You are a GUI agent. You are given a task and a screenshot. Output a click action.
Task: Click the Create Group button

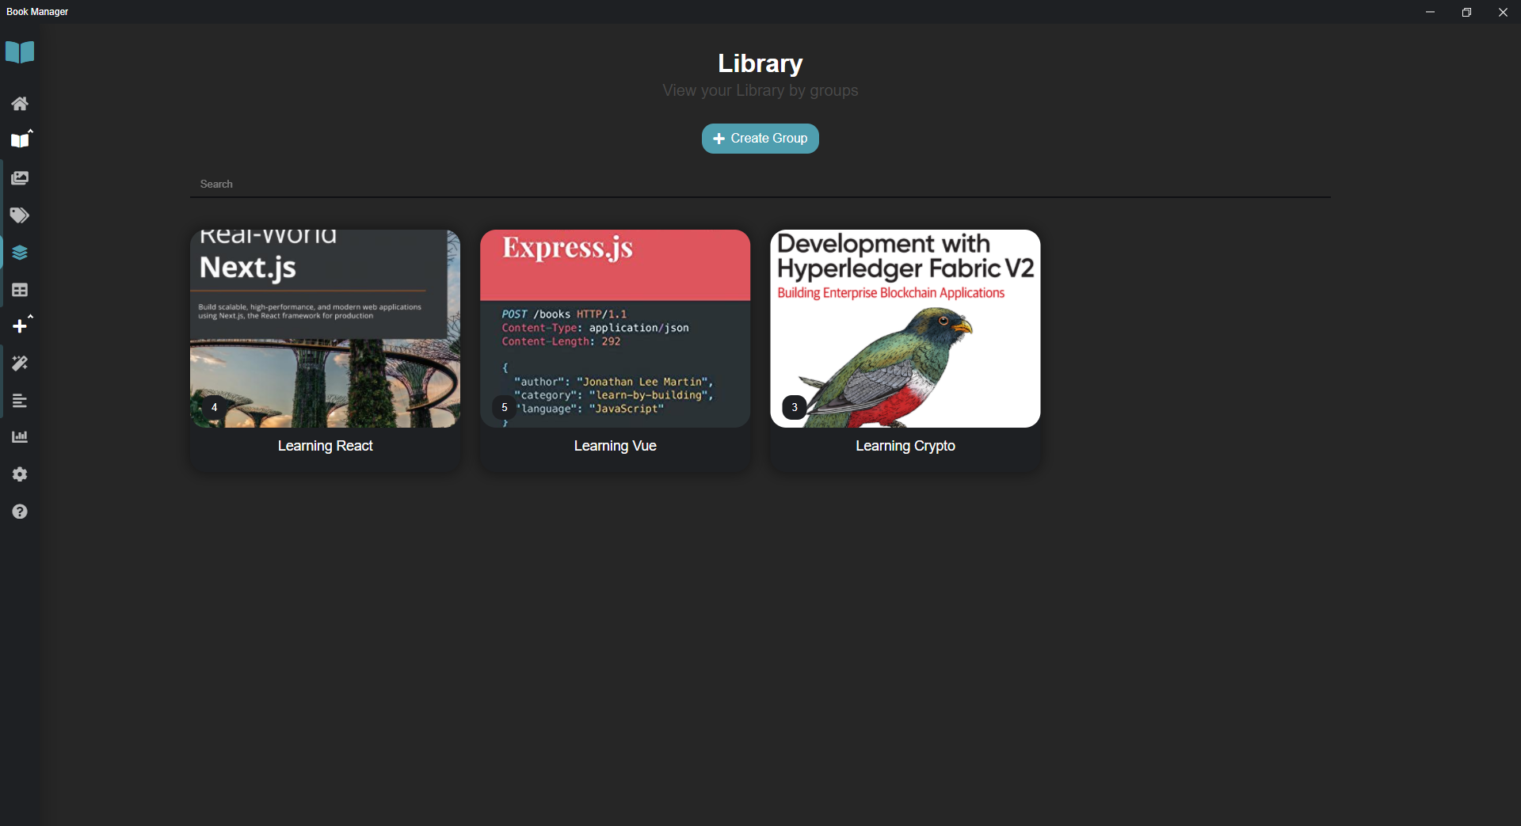[759, 138]
